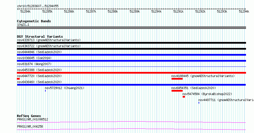Open the nsv6454351 Sedlazeck2020 label

193,88
